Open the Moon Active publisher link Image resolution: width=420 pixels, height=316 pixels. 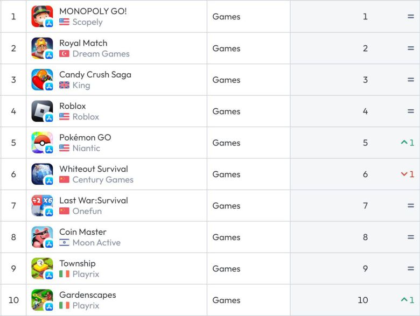[96, 243]
